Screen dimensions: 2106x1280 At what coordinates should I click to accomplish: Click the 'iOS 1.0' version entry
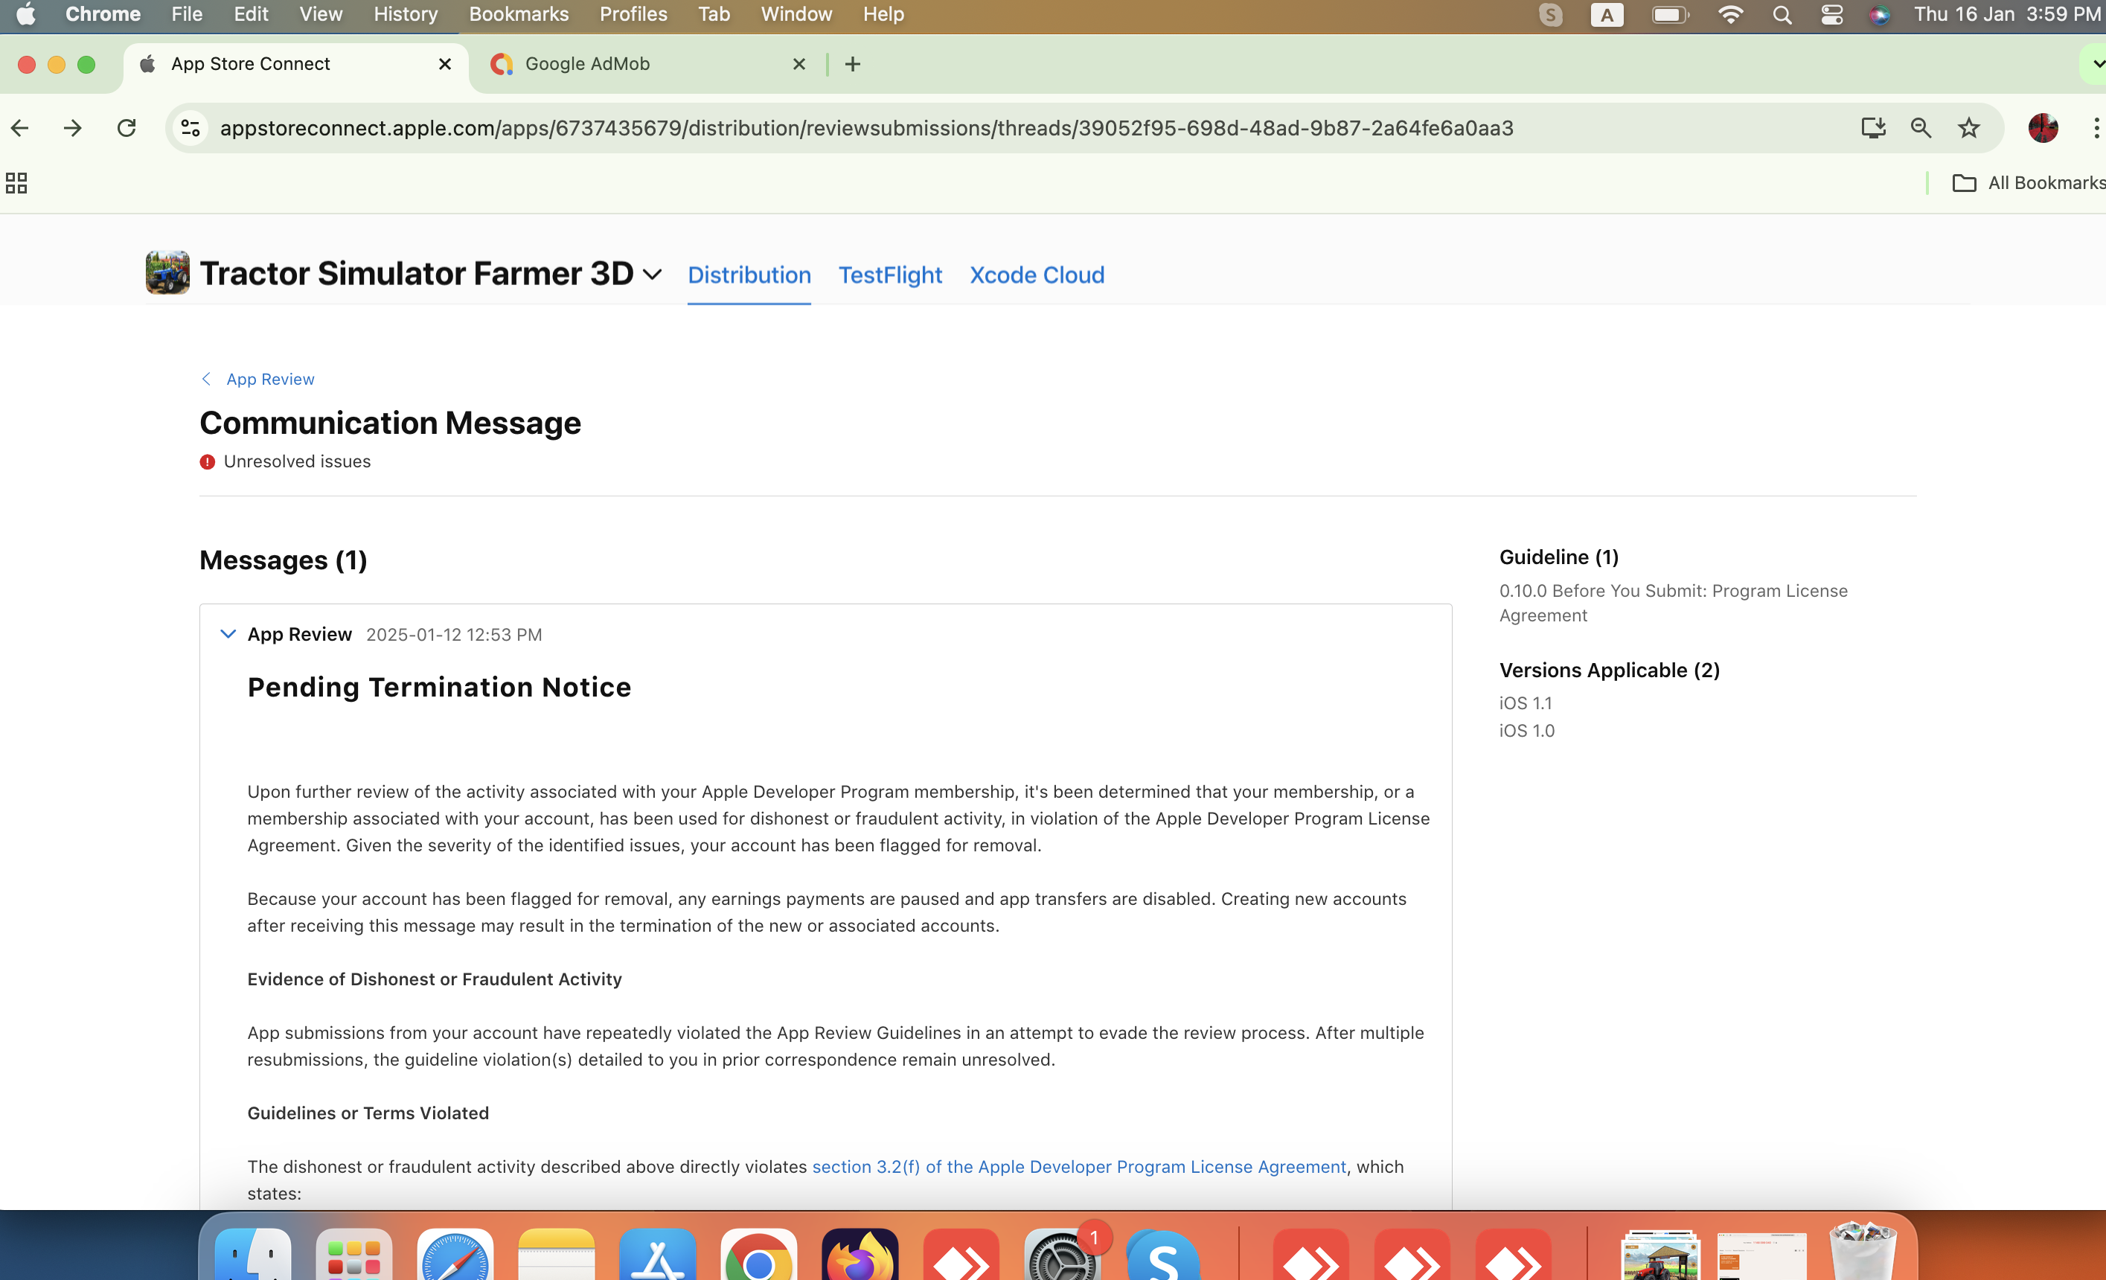(1526, 731)
